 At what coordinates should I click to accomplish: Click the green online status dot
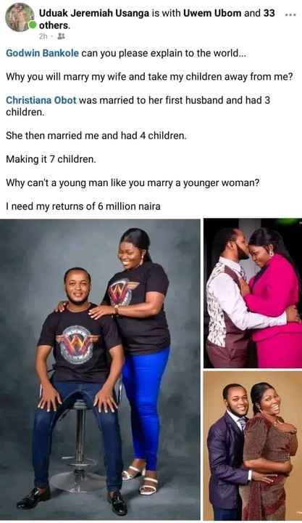click(x=33, y=25)
